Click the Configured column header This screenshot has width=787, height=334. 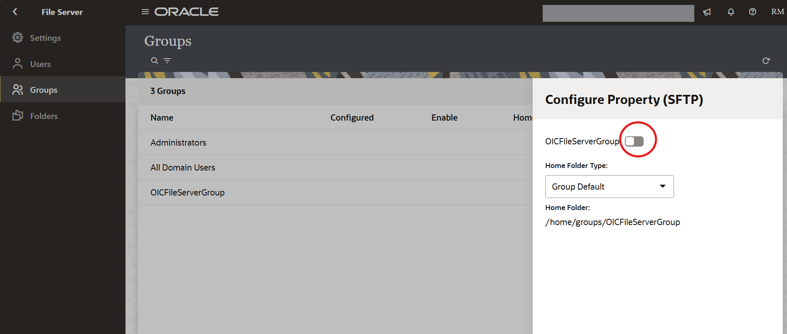coord(352,118)
